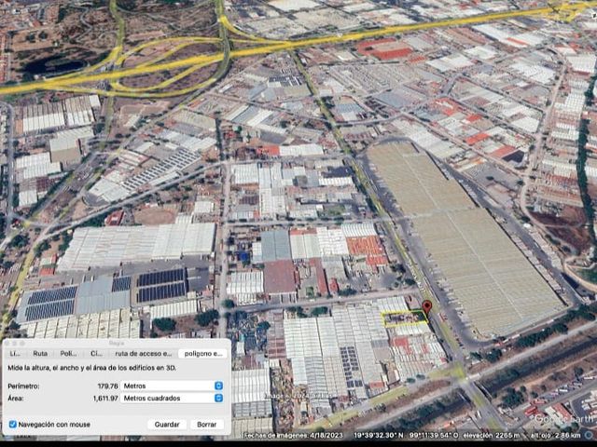Image resolution: width=597 pixels, height=447 pixels.
Task: Select the Lí... line tab
Action: 15,354
